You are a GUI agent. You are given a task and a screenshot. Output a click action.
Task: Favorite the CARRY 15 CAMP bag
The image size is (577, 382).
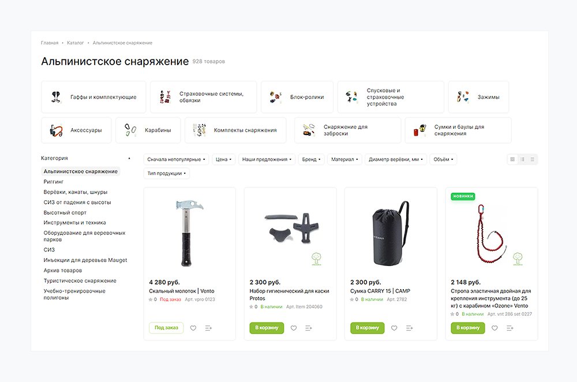point(394,328)
